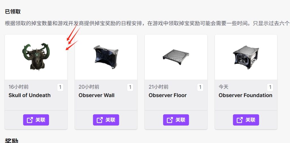Click the 关联 button for Observer Foundation
This screenshot has width=290, height=143.
[x=246, y=120]
